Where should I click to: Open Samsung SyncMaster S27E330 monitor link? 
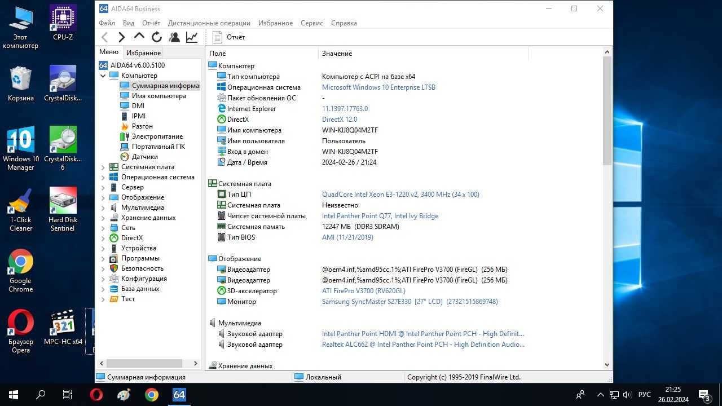tap(410, 302)
